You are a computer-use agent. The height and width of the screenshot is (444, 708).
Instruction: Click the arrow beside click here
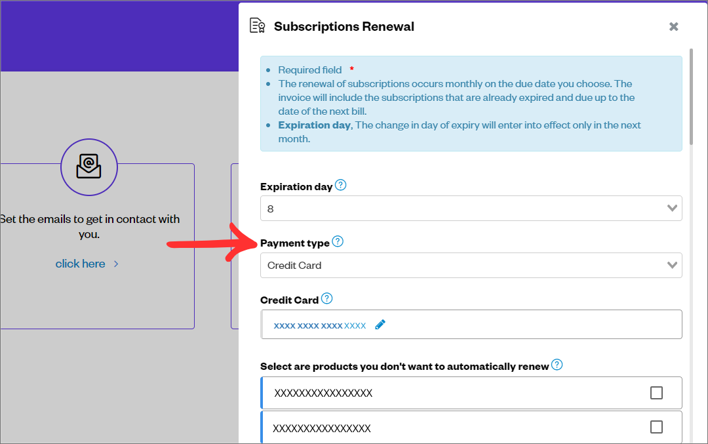click(116, 264)
